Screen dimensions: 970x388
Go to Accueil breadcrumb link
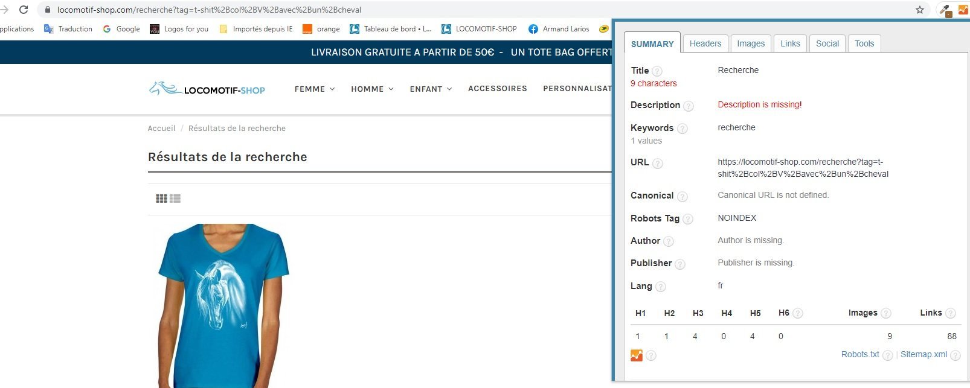[x=161, y=128]
